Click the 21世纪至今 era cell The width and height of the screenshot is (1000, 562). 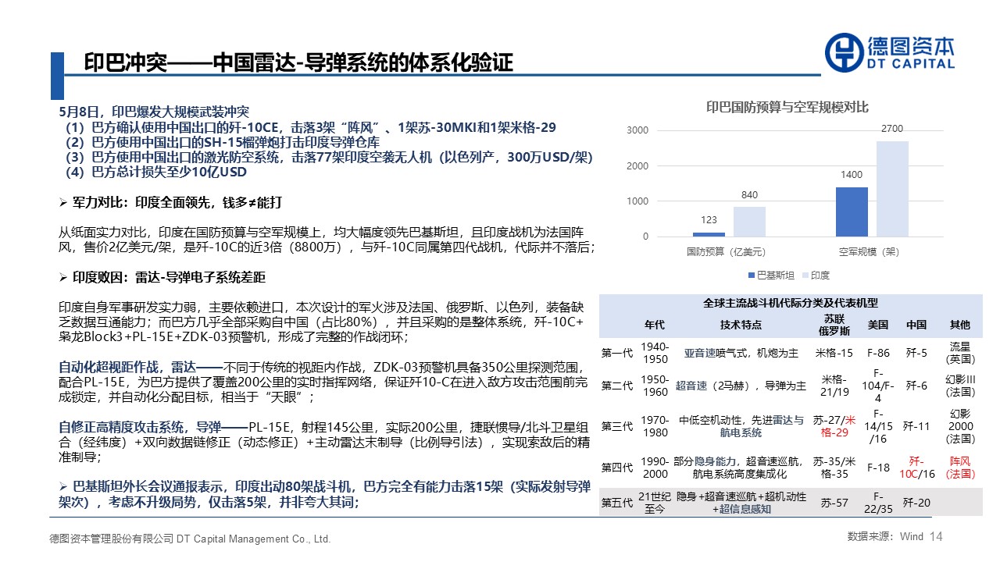tap(655, 503)
